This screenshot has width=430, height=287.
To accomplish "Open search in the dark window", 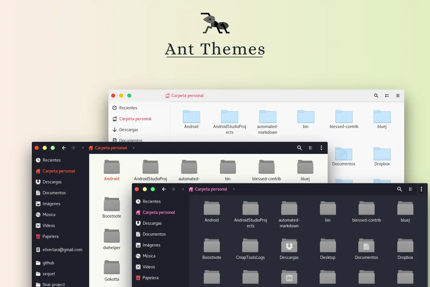I will [400, 189].
